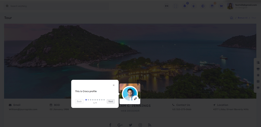Open the notifications bell icon
261x127 pixels.
click(185, 6)
